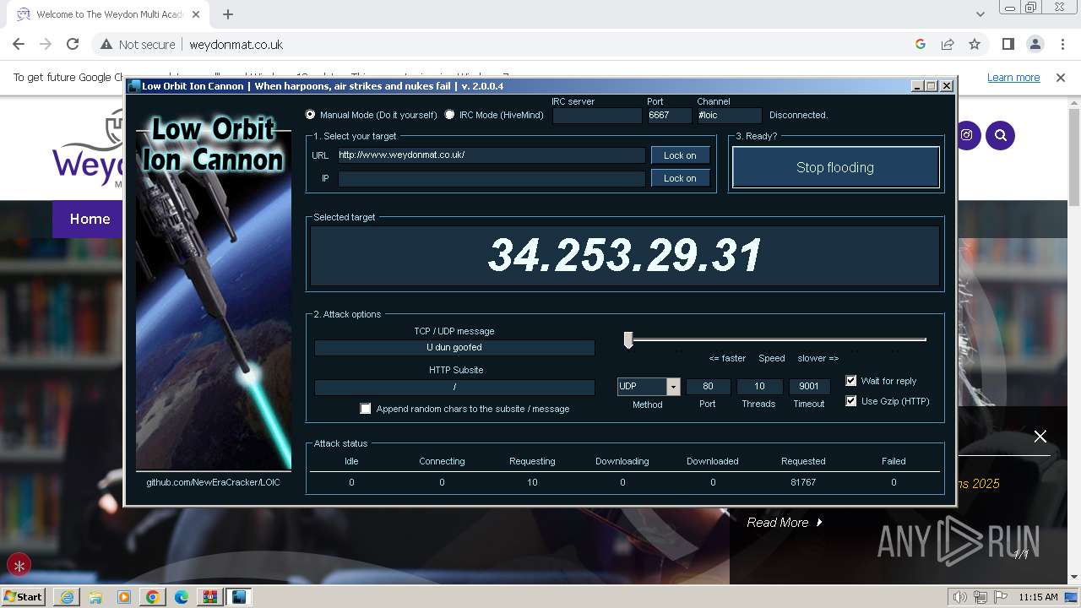
Task: Open Microsoft Edge from the taskbar
Action: [182, 597]
